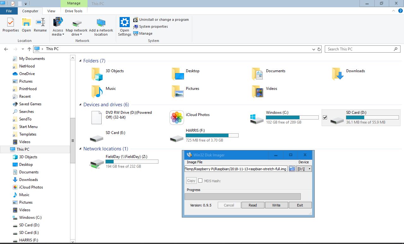
Task: Click Manage in the System group
Action: [143, 33]
